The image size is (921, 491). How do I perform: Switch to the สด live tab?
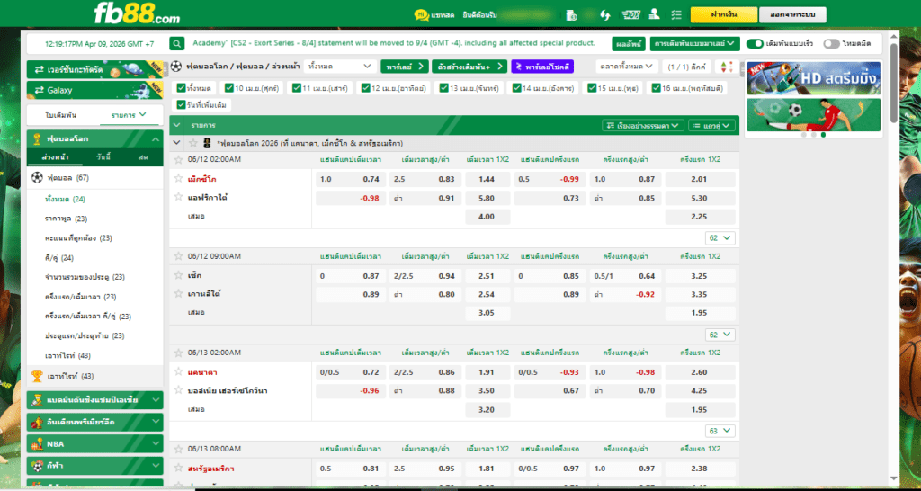click(x=143, y=157)
